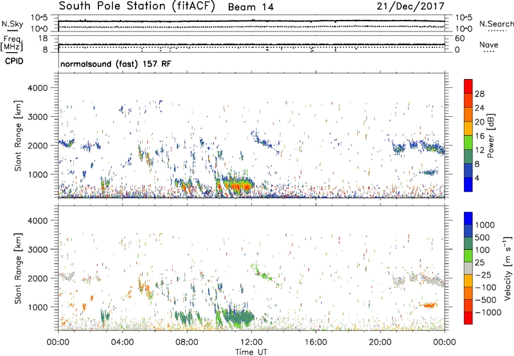This screenshot has height=356, width=514.
Task: Click strong red echo near 11:00 in power panel
Action: click(x=235, y=186)
